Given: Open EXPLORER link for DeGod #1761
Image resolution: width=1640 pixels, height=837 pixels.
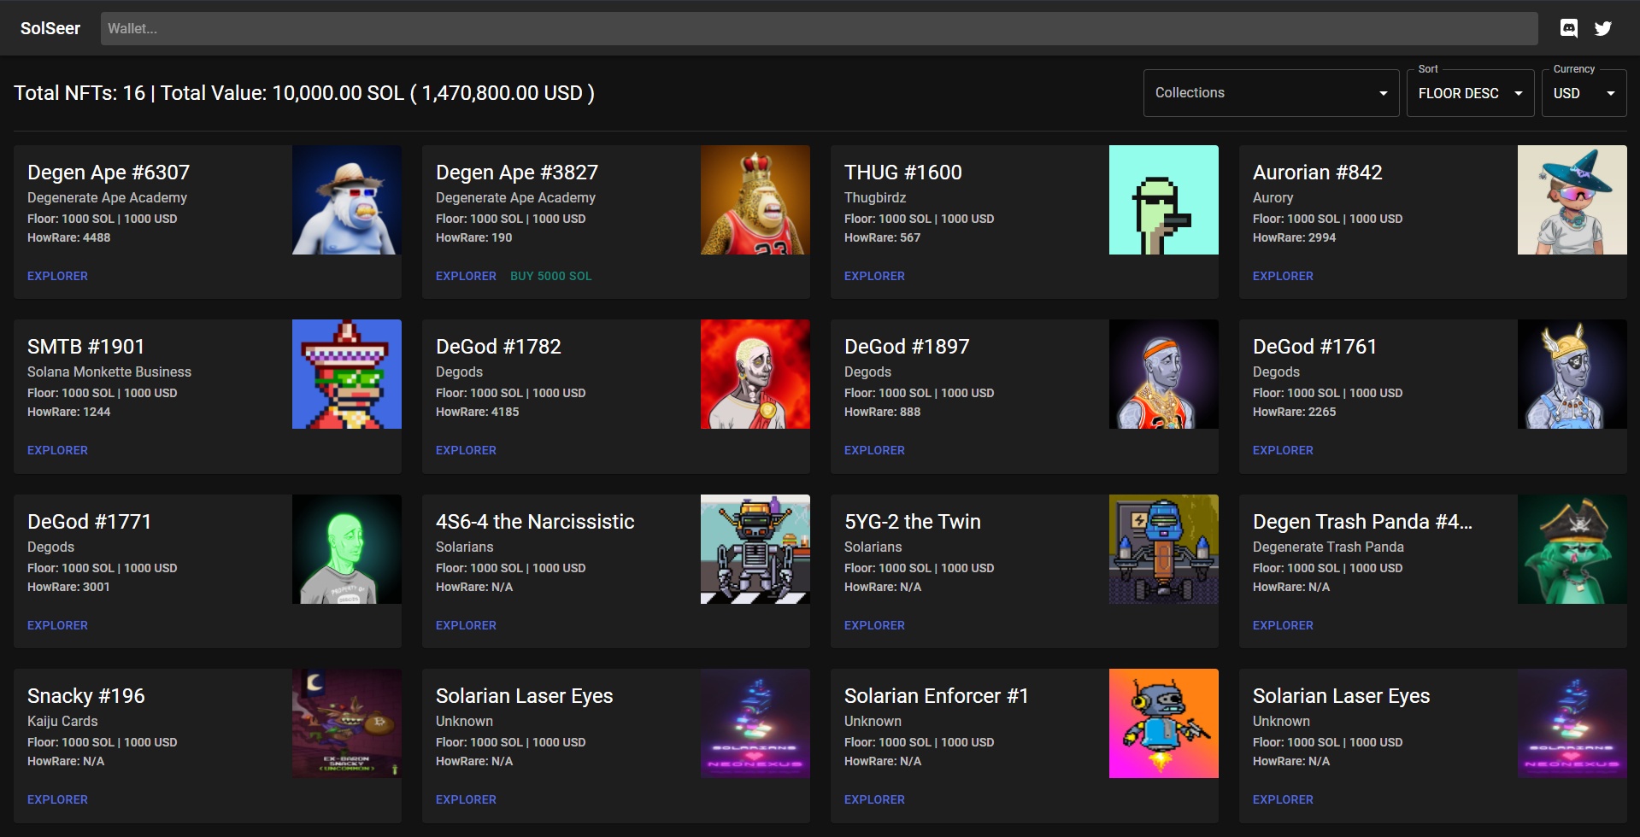Looking at the screenshot, I should click(1283, 450).
